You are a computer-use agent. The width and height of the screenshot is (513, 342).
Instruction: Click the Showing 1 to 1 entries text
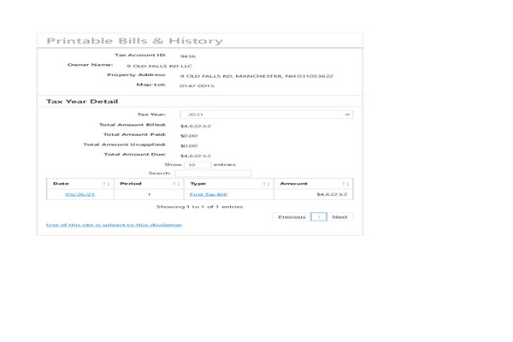coord(199,207)
